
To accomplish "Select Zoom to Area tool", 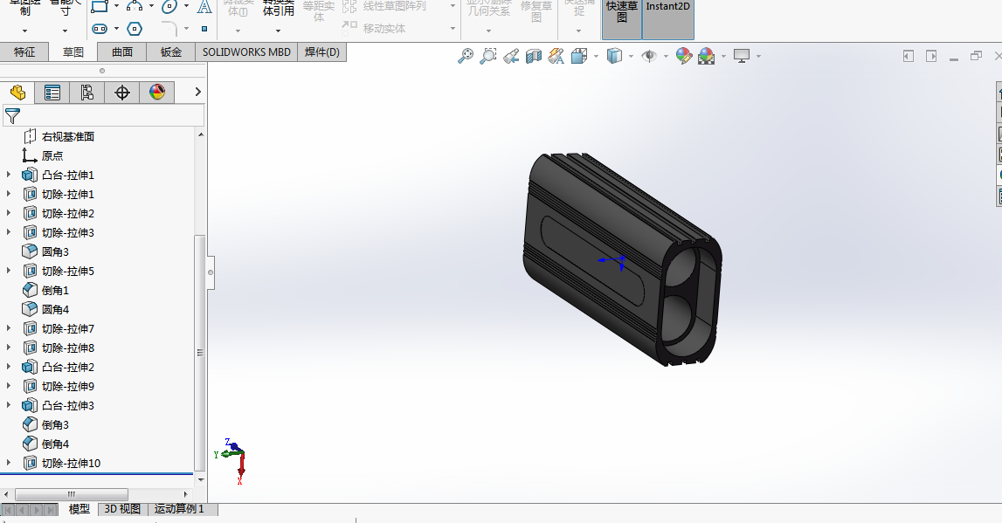I will coord(488,56).
